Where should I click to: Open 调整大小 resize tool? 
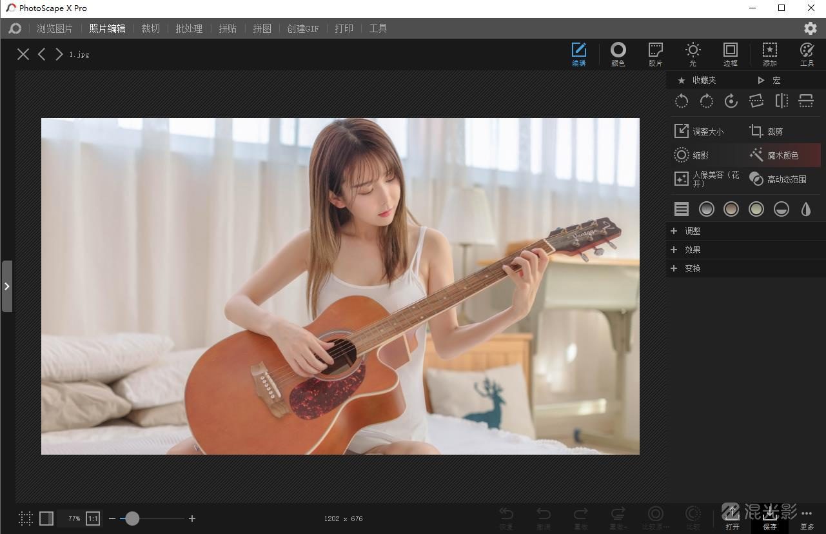pyautogui.click(x=699, y=132)
